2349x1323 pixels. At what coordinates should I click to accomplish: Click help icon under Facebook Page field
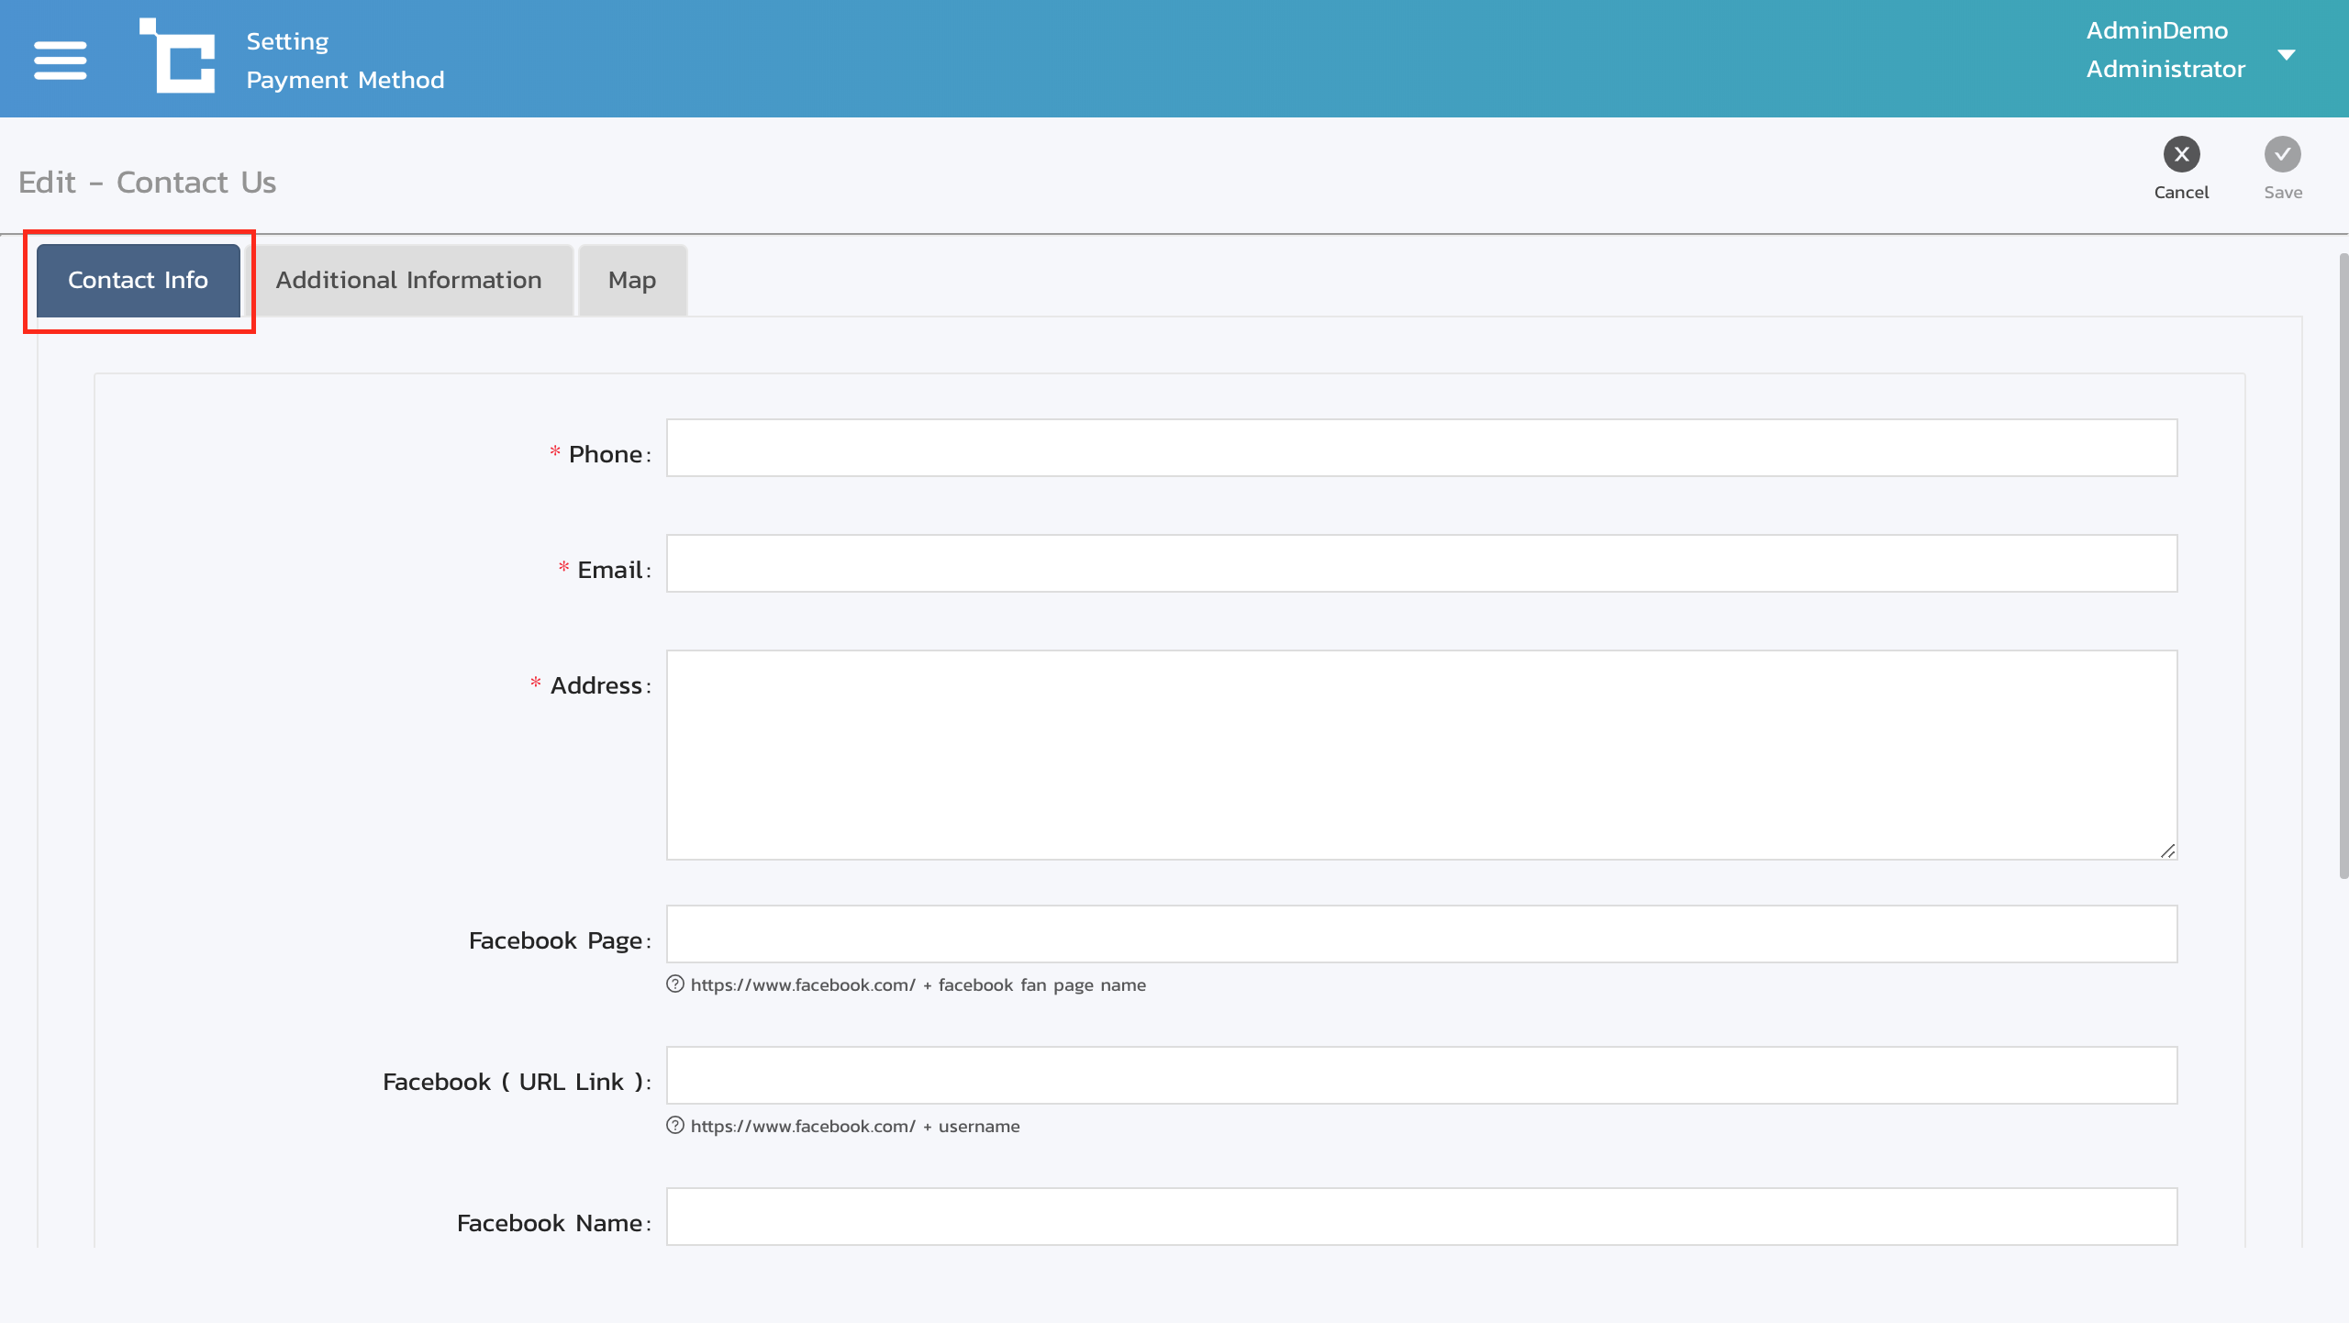coord(675,984)
